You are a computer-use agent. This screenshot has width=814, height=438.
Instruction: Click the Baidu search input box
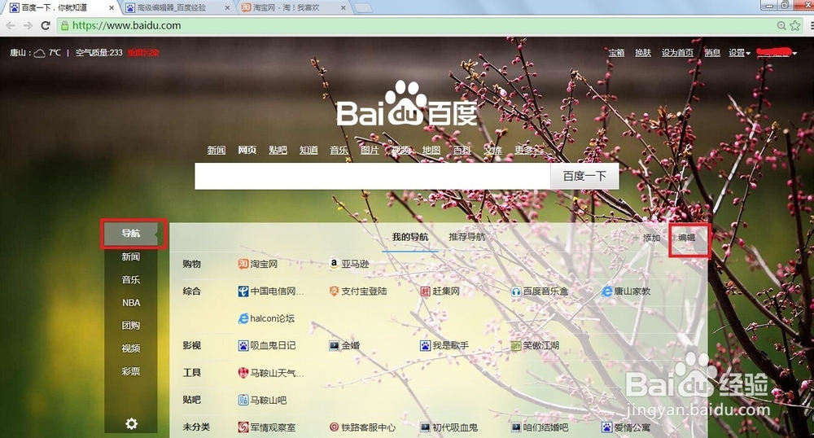[x=372, y=176]
